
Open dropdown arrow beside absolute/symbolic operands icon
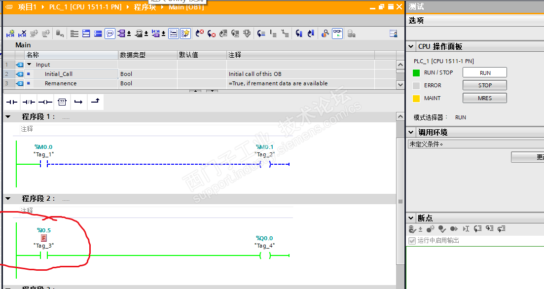point(129,34)
